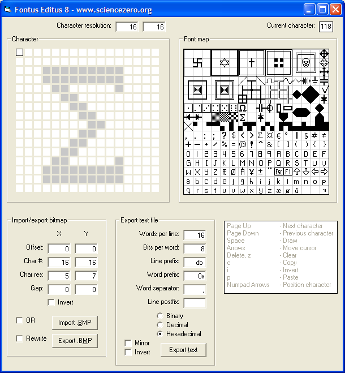Click the Import .BMP button
Viewport: 345px width, 373px height.
point(74,323)
